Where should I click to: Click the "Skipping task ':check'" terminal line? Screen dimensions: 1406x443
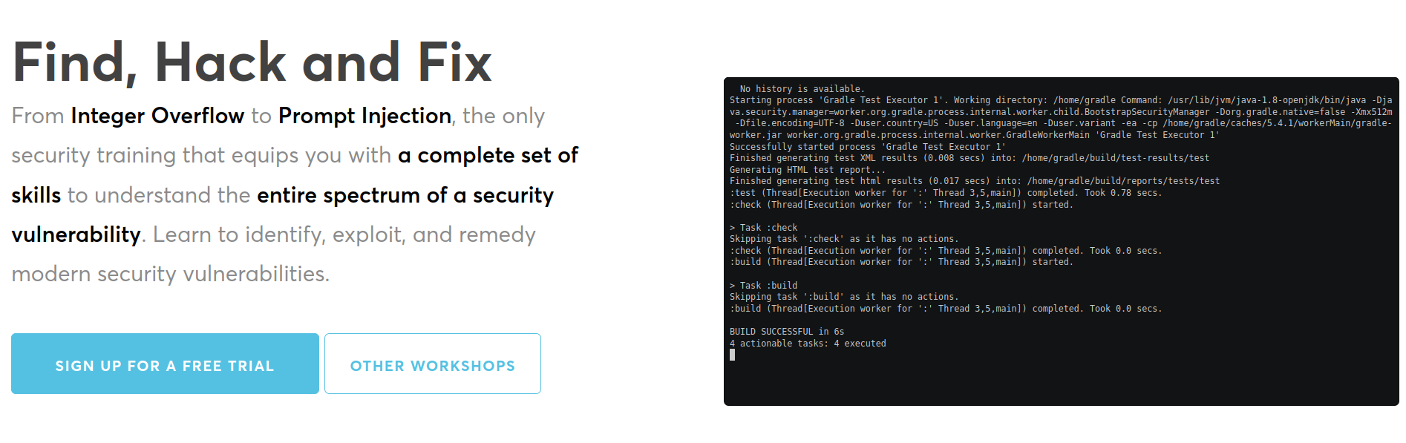pyautogui.click(x=843, y=239)
